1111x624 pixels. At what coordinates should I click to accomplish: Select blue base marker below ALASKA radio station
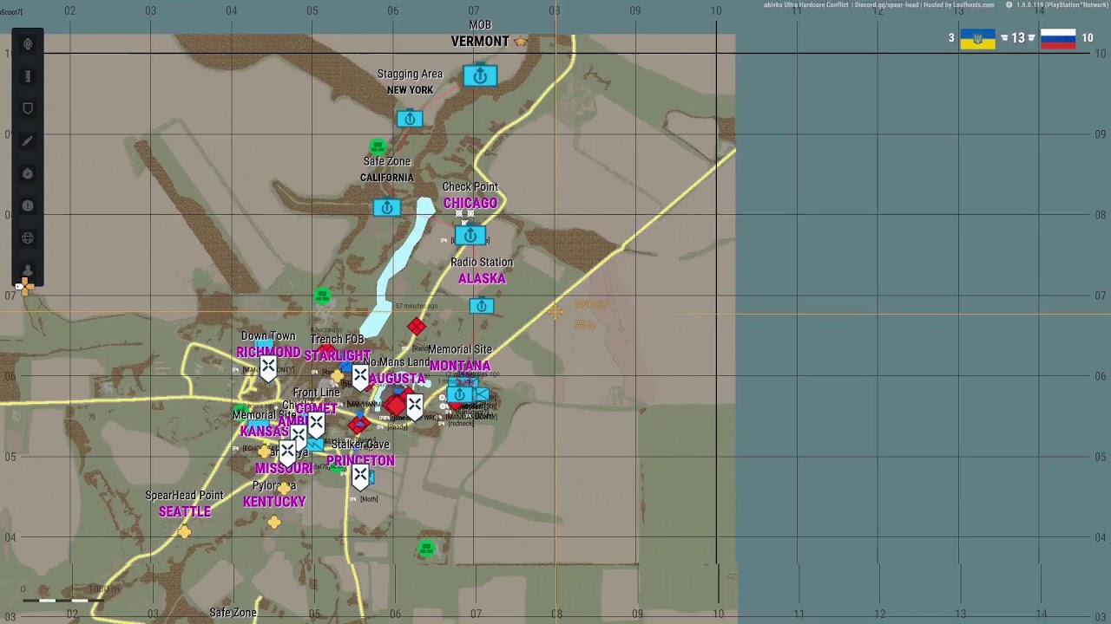tap(482, 306)
